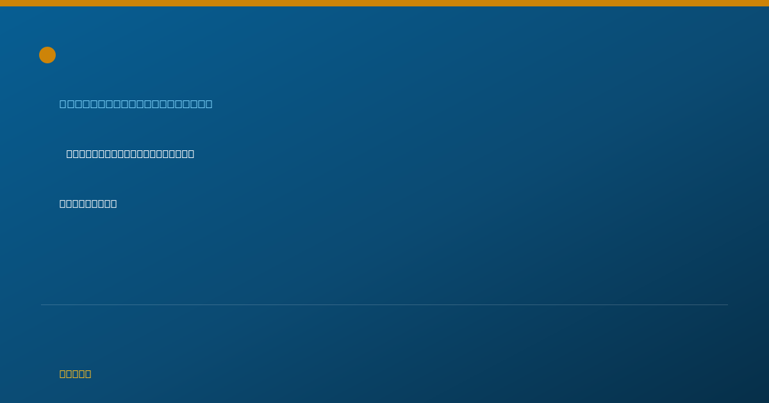Image resolution: width=769 pixels, height=403 pixels.
Task: Click the indented white text line
Action: tap(130, 154)
